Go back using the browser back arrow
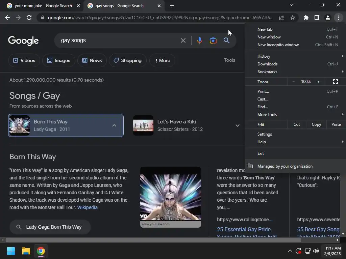Viewport: 346px width, 259px height. pos(7,18)
